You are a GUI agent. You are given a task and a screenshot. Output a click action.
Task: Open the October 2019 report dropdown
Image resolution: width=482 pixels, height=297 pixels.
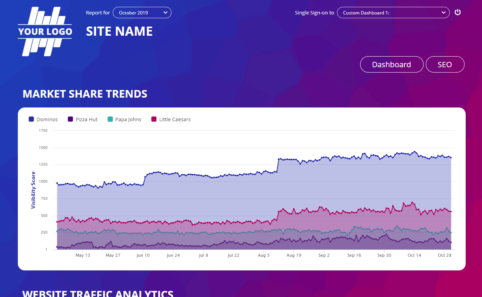[142, 13]
